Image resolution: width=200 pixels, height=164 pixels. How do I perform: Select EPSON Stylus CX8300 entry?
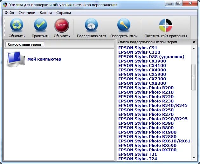(x=142, y=83)
